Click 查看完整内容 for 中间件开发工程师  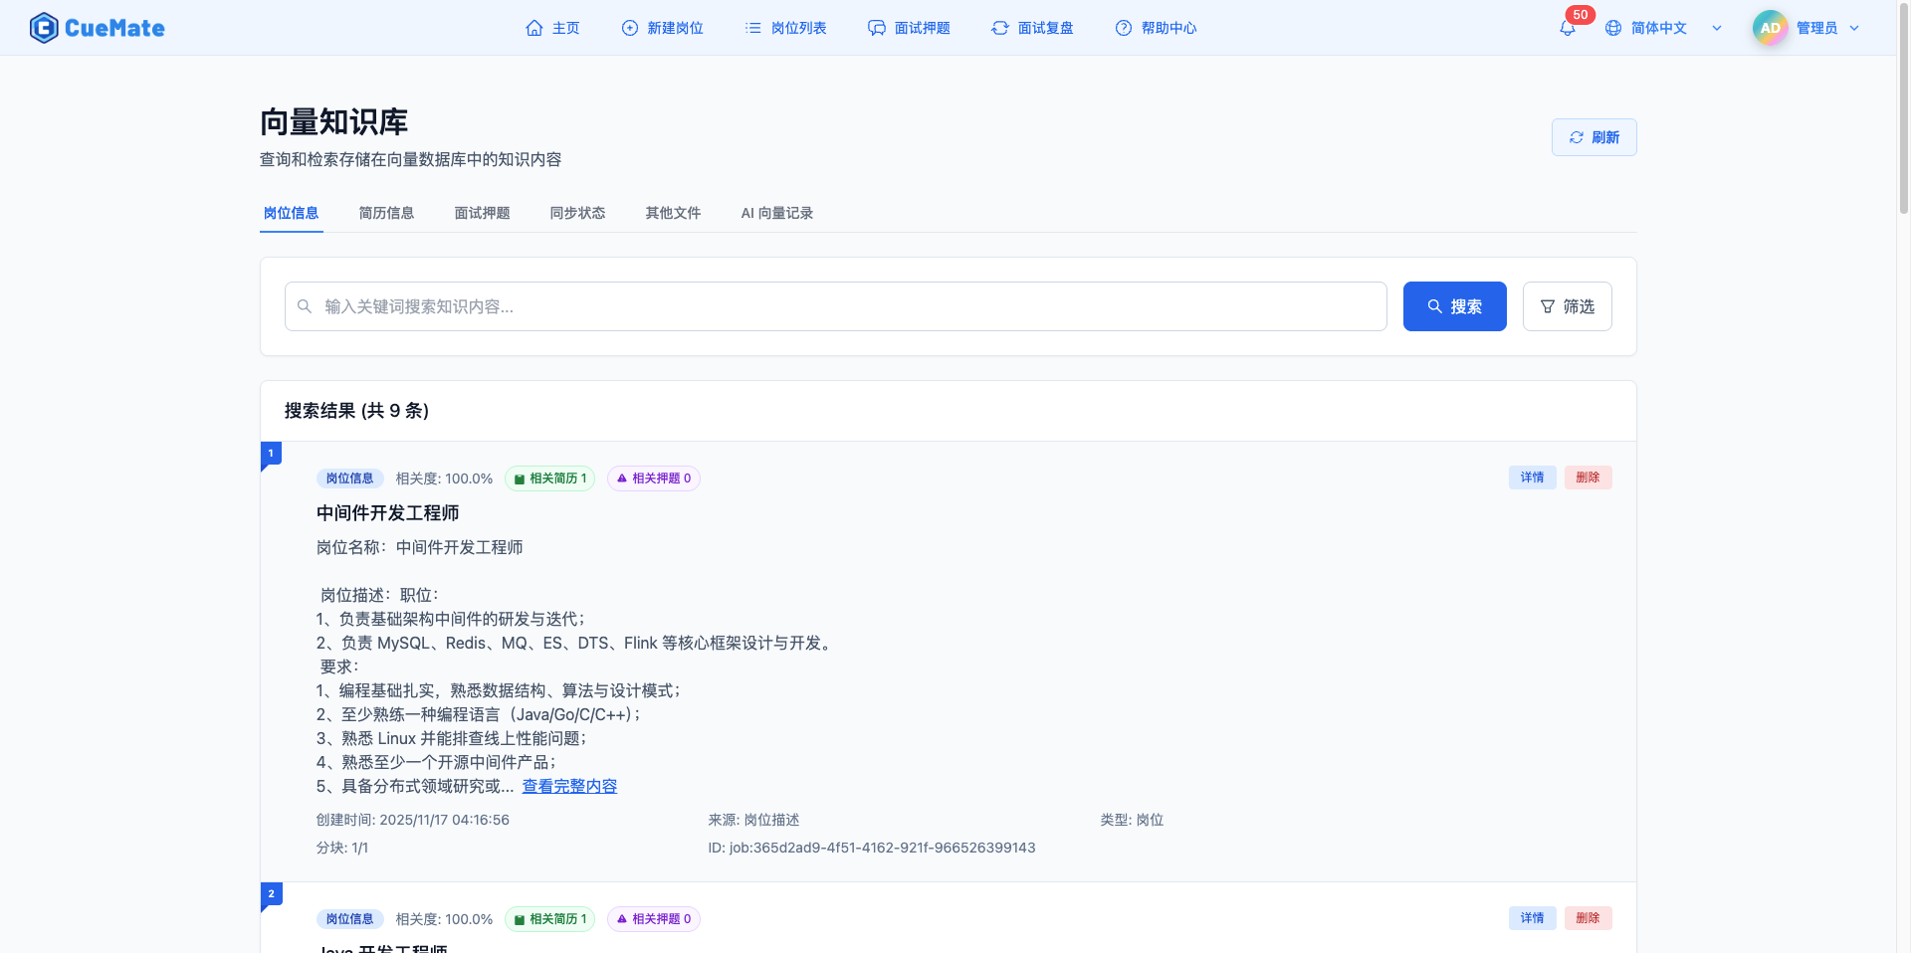569,785
